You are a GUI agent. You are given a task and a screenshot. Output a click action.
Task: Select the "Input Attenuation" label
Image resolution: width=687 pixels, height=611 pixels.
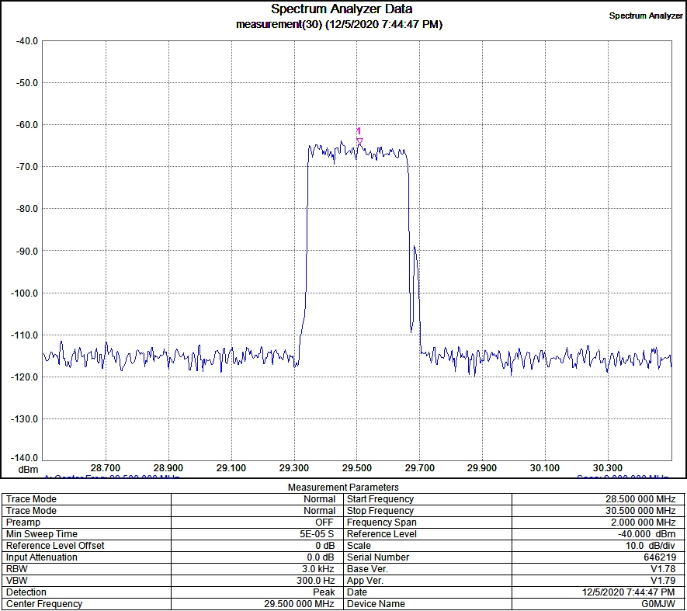click(42, 557)
